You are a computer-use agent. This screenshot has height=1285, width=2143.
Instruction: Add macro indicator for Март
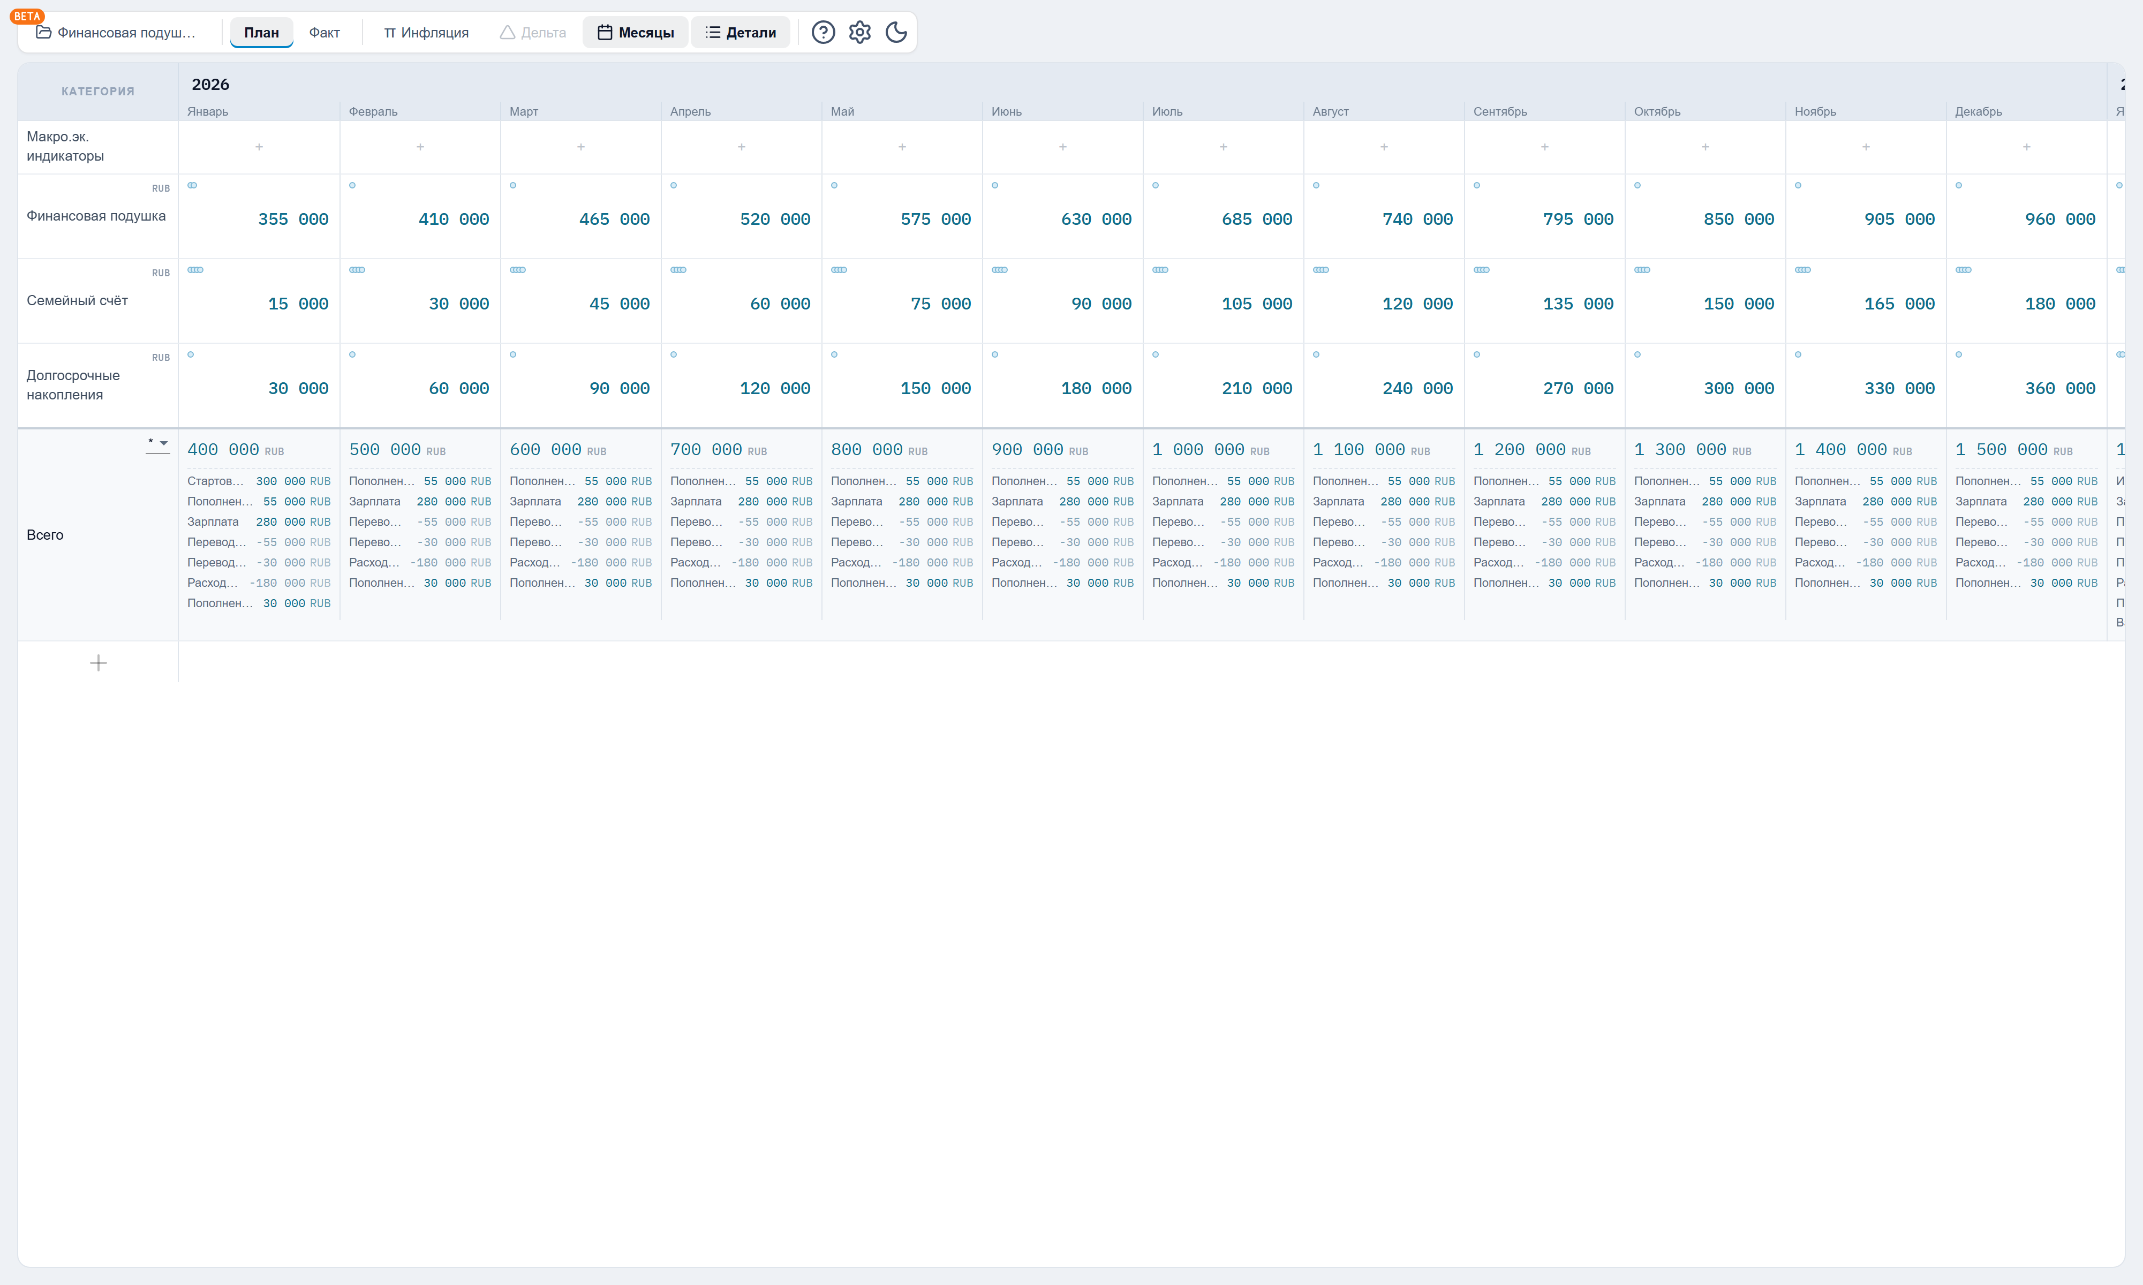click(x=581, y=147)
